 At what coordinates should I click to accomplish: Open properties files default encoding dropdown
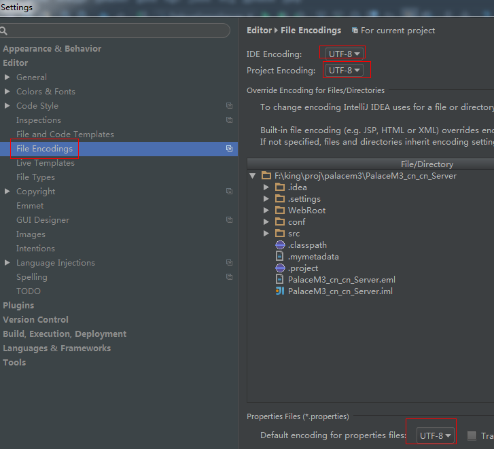(x=435, y=435)
